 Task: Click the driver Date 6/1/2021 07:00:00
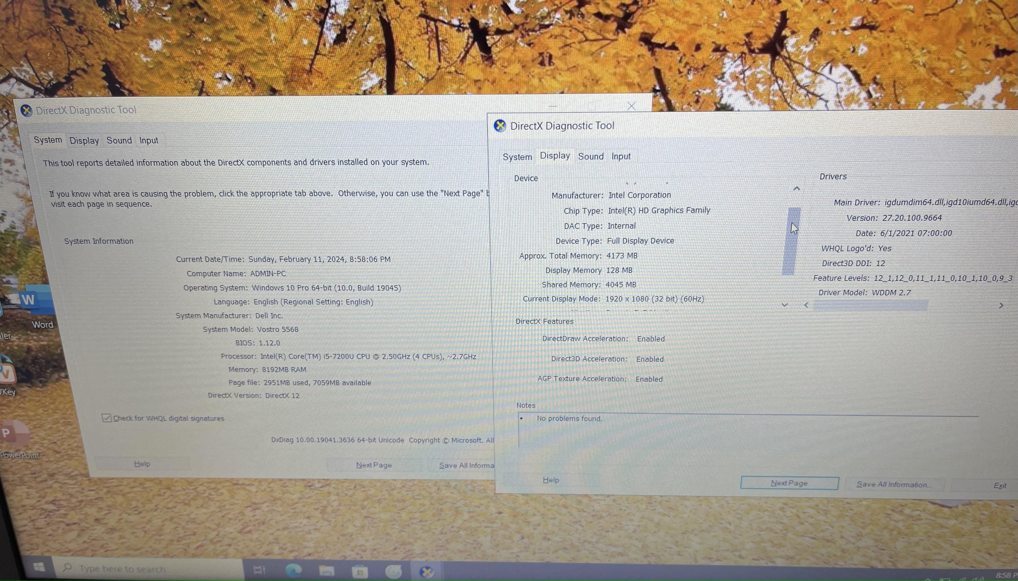(916, 233)
